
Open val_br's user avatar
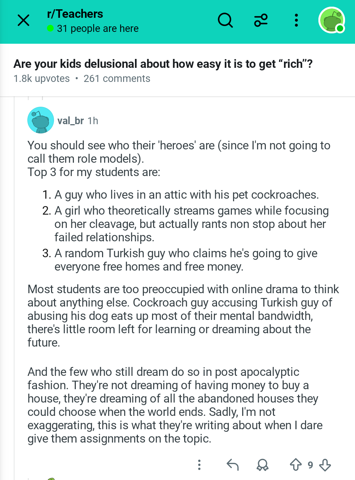coord(41,120)
